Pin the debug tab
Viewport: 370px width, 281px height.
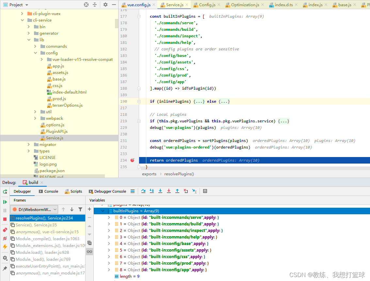(x=5, y=269)
